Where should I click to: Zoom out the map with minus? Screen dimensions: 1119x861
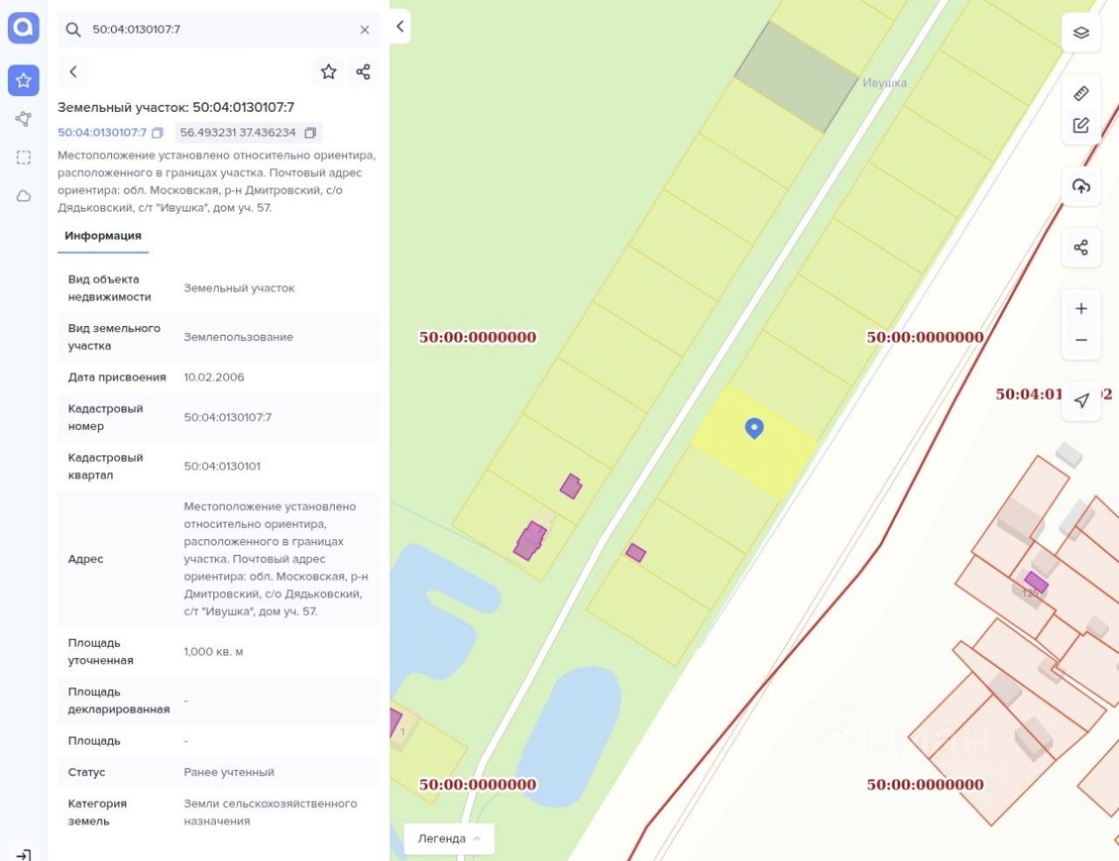(1081, 340)
